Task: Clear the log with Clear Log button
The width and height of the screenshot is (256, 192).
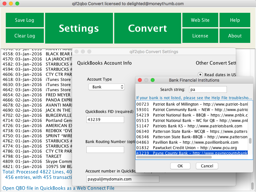Action: (x=25, y=36)
